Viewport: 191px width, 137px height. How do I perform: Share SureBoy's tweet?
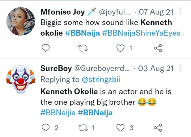pos(158,128)
